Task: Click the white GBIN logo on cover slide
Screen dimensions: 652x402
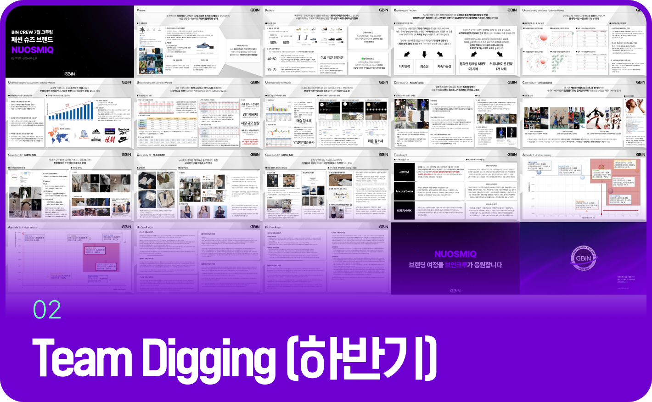Action: [70, 73]
